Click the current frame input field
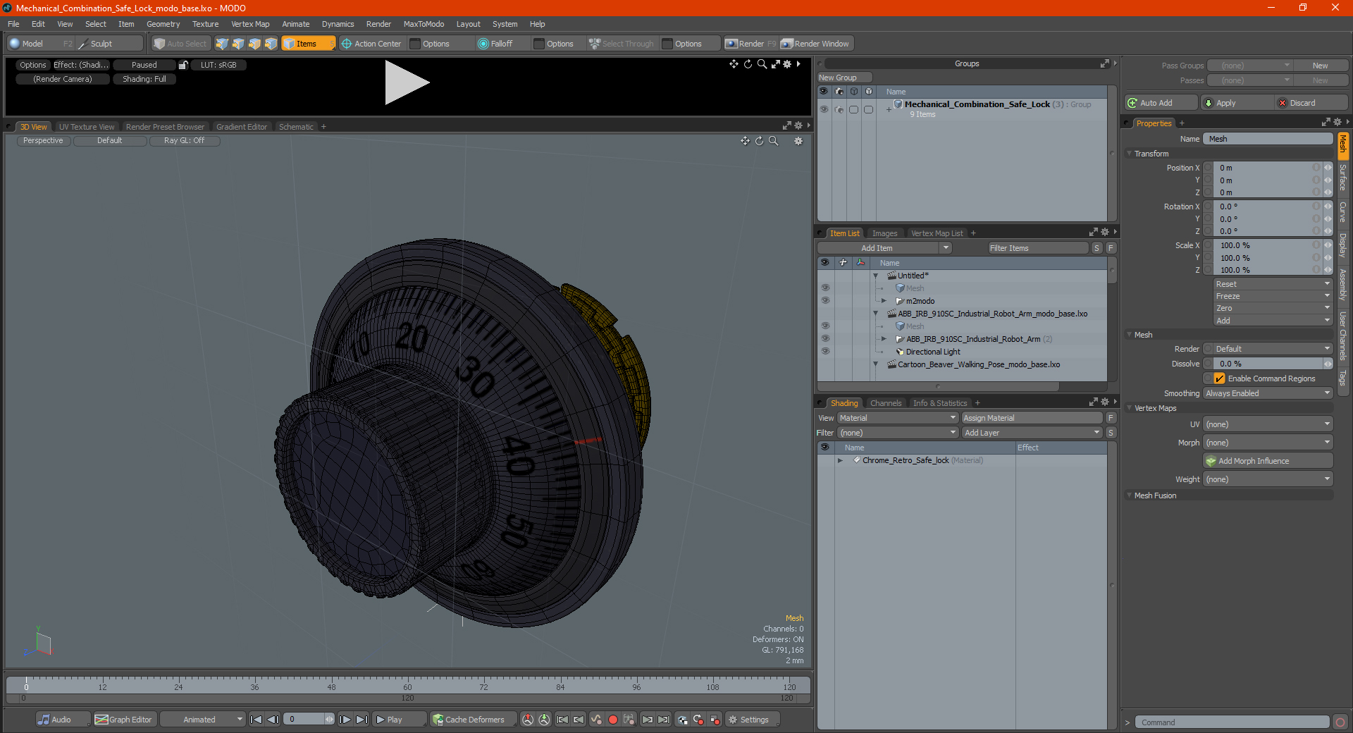This screenshot has height=733, width=1353. point(304,720)
